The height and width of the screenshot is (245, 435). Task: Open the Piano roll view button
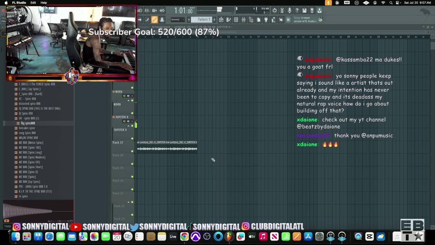pyautogui.click(x=229, y=20)
